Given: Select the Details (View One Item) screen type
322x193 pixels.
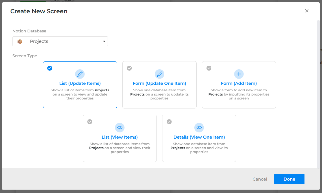Looking at the screenshot, I should 199,138.
